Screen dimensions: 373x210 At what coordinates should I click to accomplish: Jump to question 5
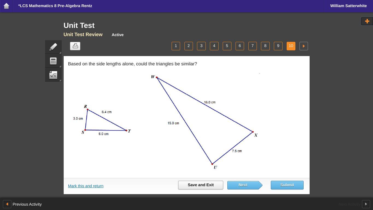pyautogui.click(x=227, y=46)
